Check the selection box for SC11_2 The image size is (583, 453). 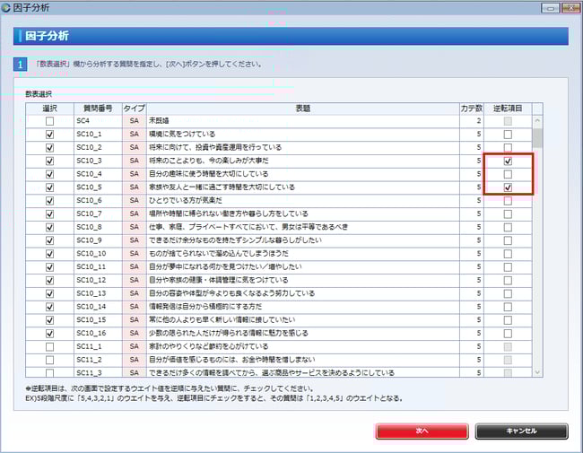[x=49, y=360]
